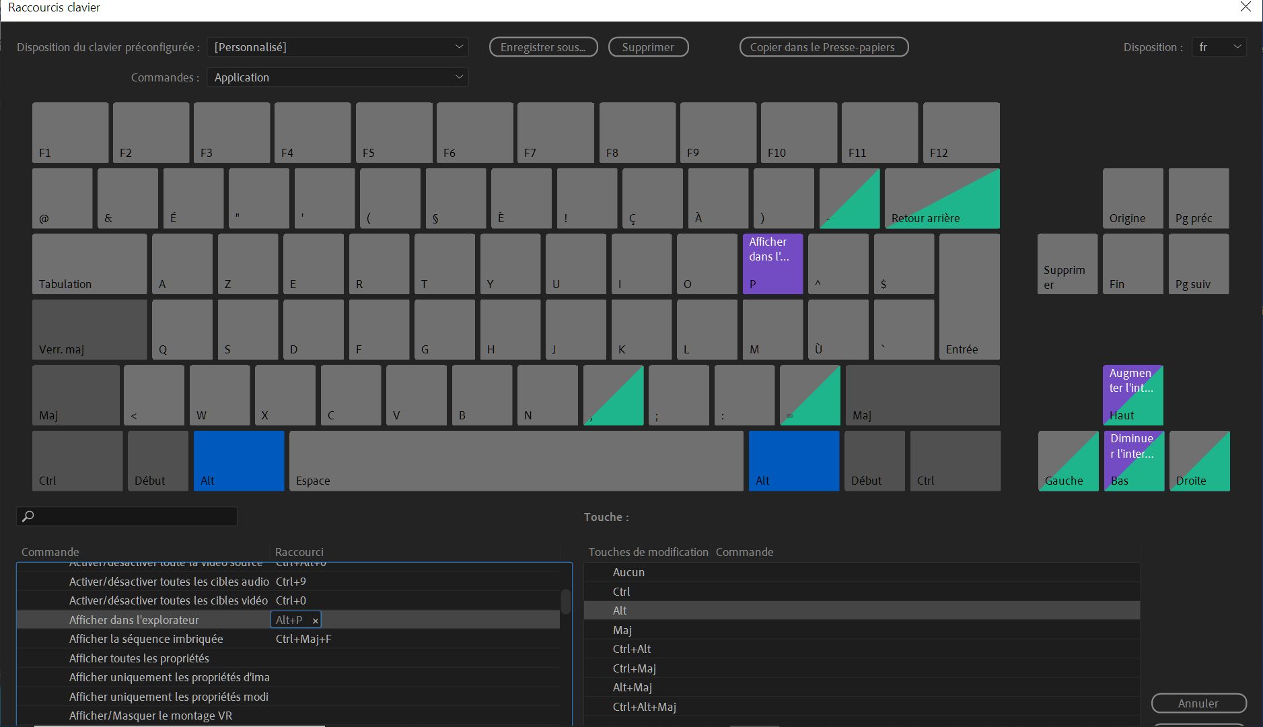The width and height of the screenshot is (1263, 727).
Task: Select the Bas arrow key
Action: [x=1134, y=461]
